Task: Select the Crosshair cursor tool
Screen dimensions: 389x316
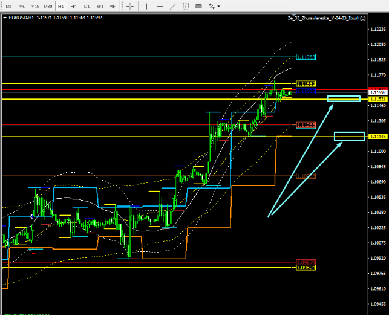Action: point(131,6)
